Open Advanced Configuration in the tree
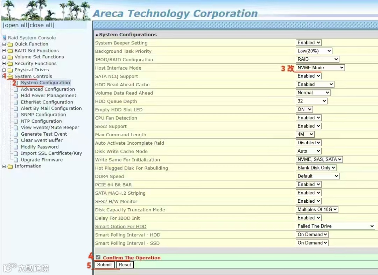This screenshot has width=378, height=275. click(48, 89)
